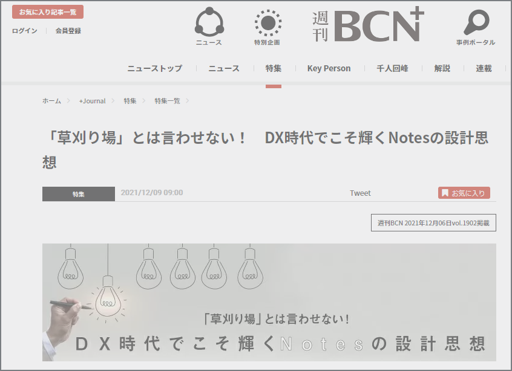Click the article headline text
Image resolution: width=512 pixels, height=371 pixels.
pos(265,150)
